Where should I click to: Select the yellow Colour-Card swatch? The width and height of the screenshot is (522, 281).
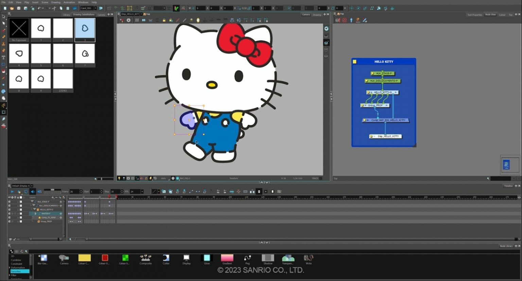click(84, 258)
